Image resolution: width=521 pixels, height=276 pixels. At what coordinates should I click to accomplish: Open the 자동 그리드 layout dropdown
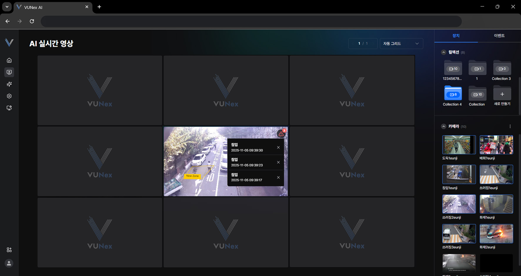point(401,44)
